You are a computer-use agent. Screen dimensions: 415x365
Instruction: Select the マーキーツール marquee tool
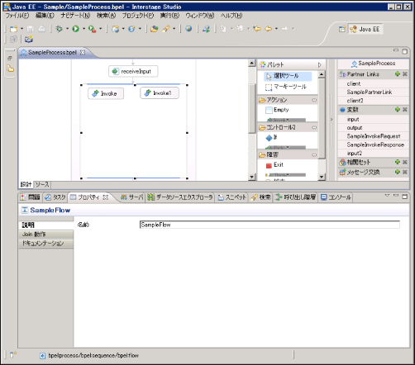(286, 87)
